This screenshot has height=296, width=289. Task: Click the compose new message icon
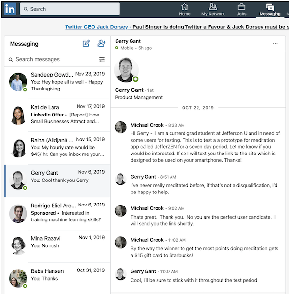pos(86,44)
